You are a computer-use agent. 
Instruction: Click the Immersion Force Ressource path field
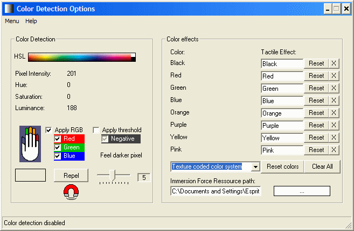click(x=216, y=191)
